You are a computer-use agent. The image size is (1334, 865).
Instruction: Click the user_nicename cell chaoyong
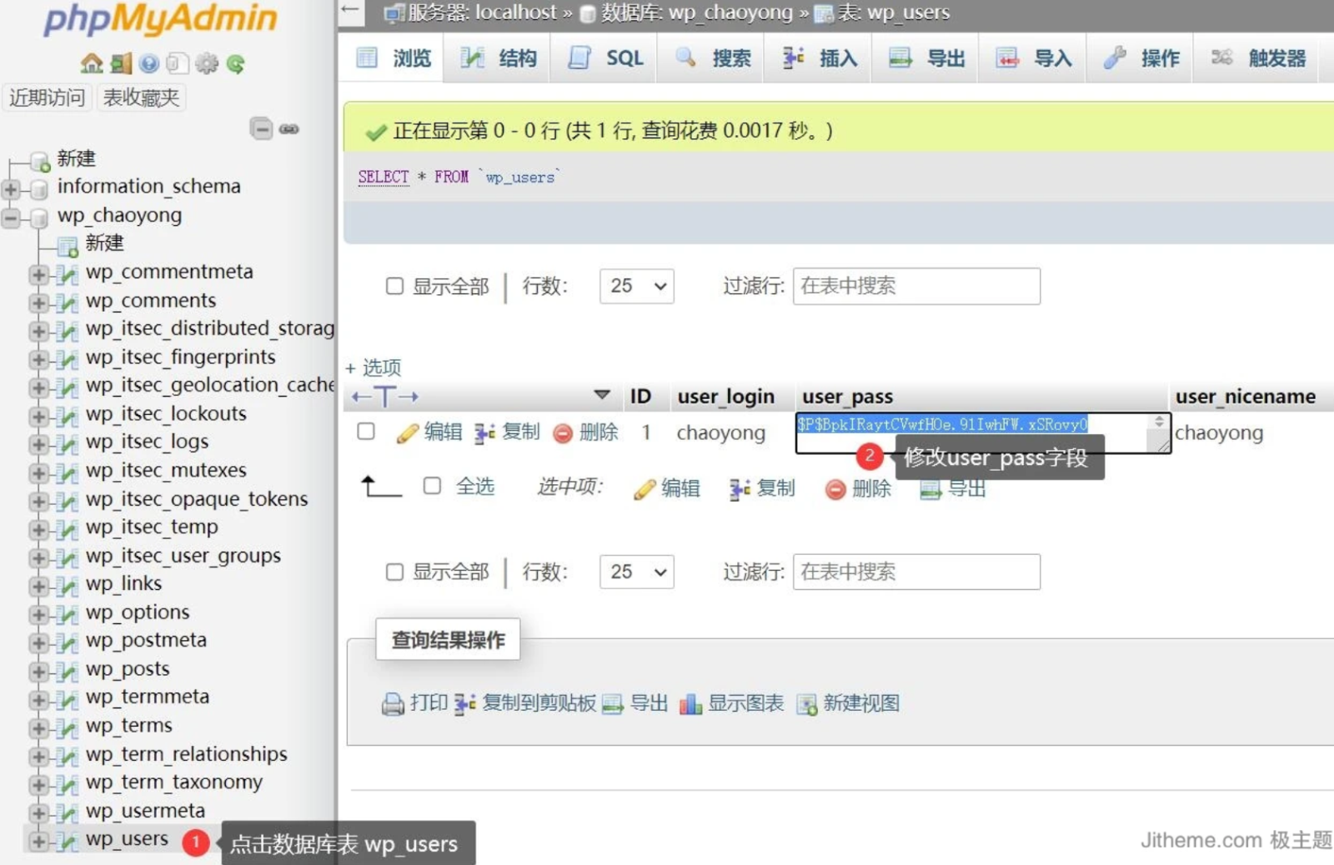coord(1219,432)
